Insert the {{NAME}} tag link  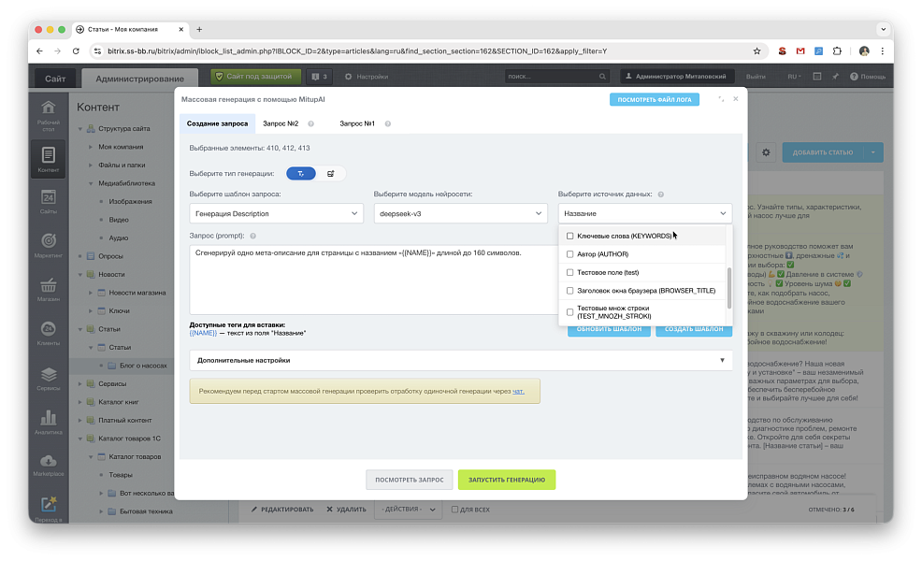(x=203, y=333)
